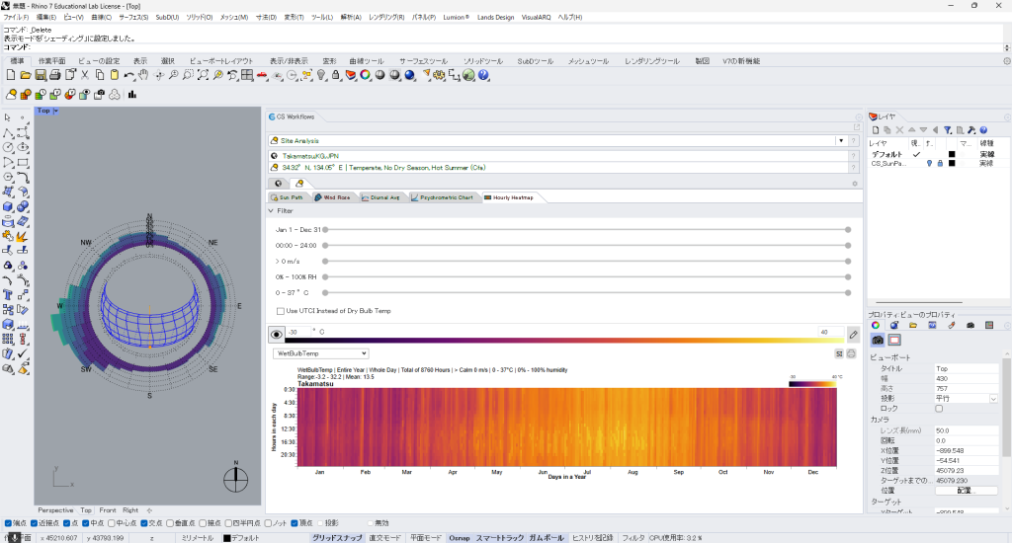The height and width of the screenshot is (543, 1012).
Task: Click the Save file icon in toolbar
Action: (40, 75)
